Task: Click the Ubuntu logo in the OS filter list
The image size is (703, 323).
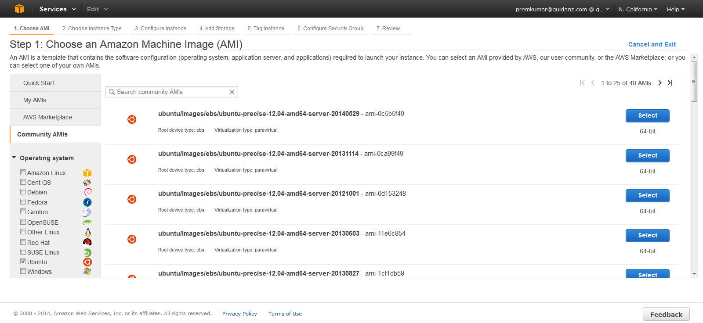Action: click(87, 262)
